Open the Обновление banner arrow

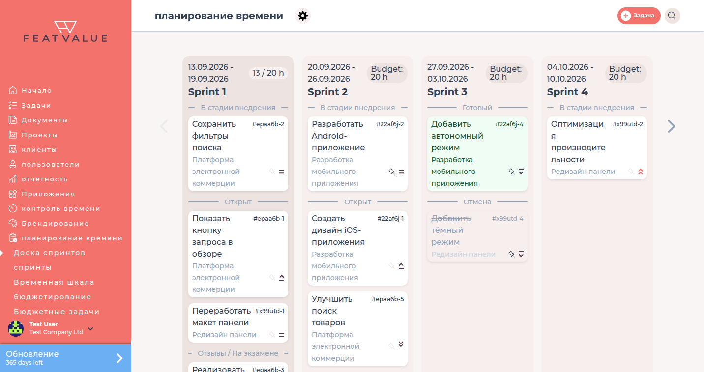click(119, 358)
